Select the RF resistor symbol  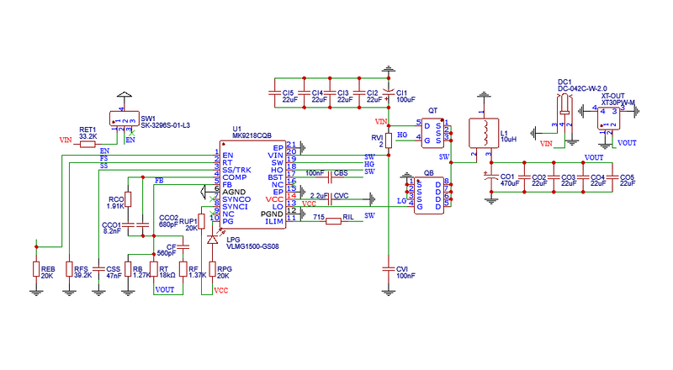point(183,269)
